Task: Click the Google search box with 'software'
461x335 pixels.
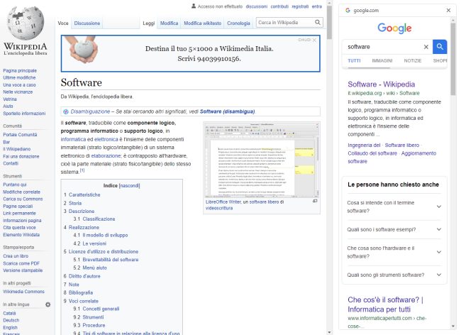Action: [382, 47]
